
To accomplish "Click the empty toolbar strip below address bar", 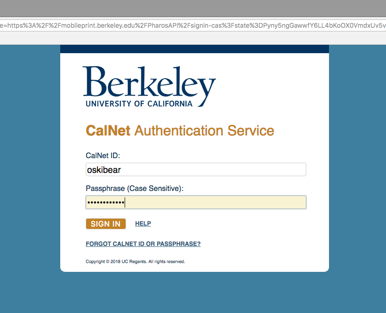I will [193, 38].
